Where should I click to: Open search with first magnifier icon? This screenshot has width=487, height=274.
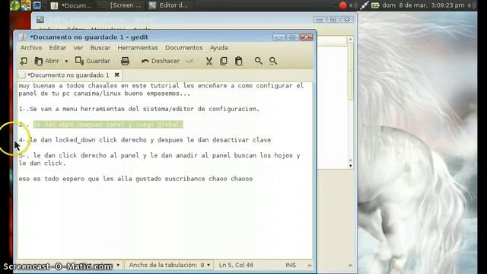tap(259, 61)
